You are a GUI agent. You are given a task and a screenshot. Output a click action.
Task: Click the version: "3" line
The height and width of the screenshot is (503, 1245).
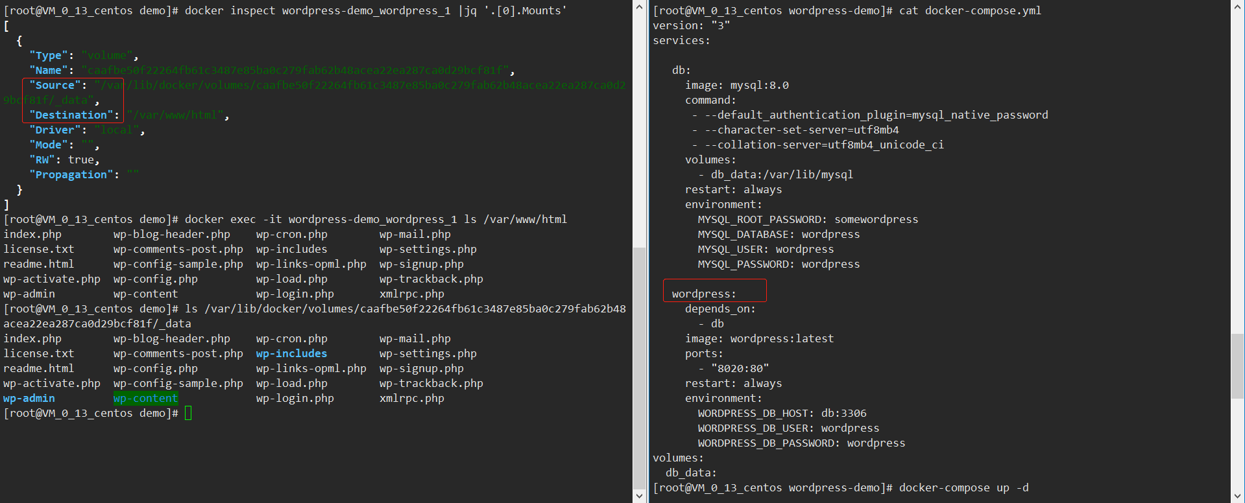(x=692, y=25)
